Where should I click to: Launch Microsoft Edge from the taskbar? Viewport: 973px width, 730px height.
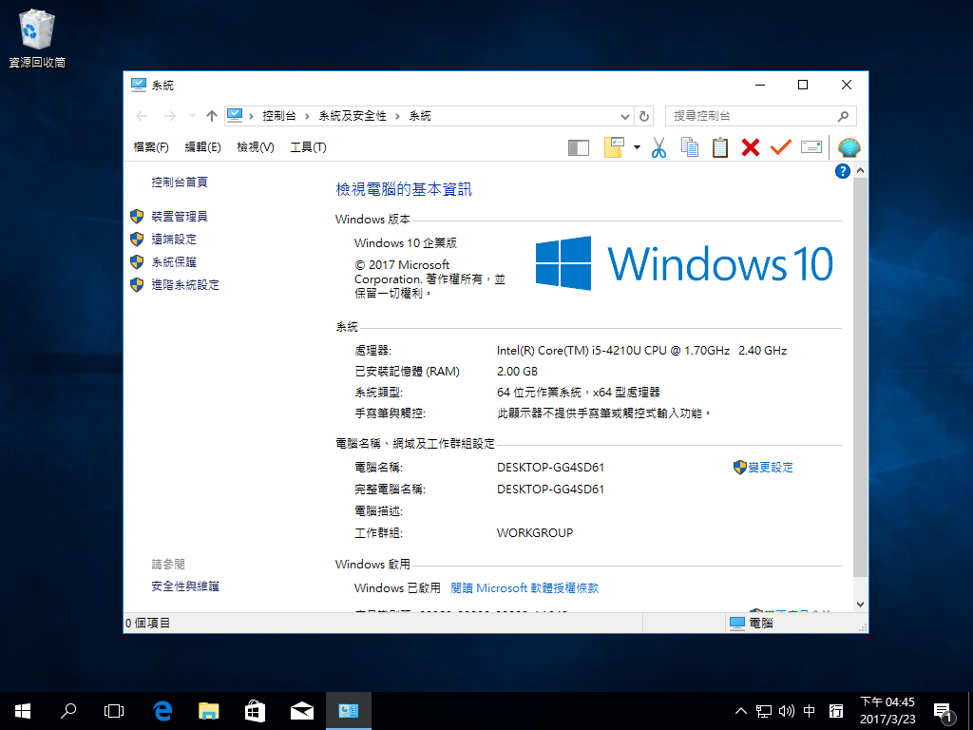[x=162, y=710]
